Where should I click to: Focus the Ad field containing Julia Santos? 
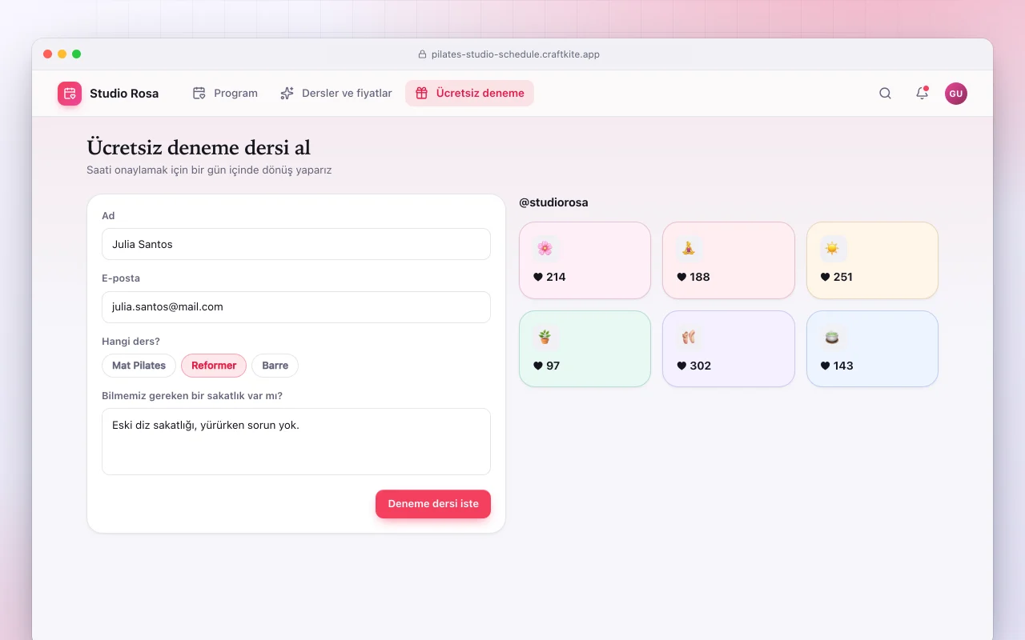296,244
